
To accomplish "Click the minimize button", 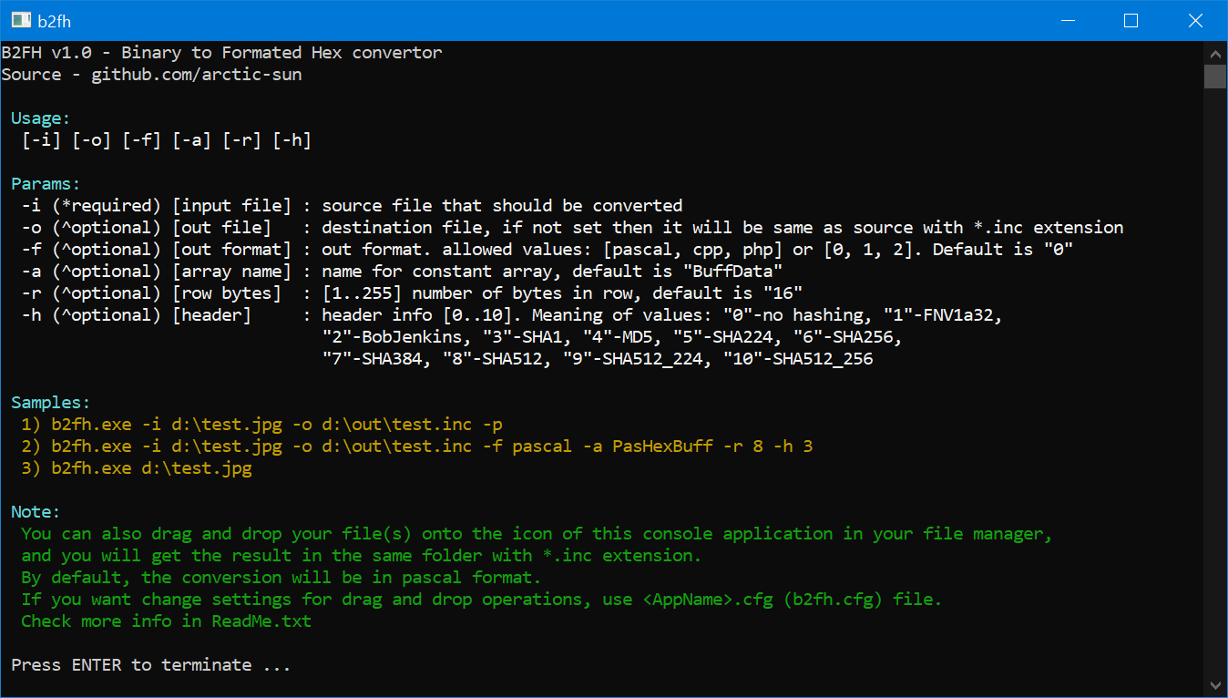I will pyautogui.click(x=1068, y=20).
